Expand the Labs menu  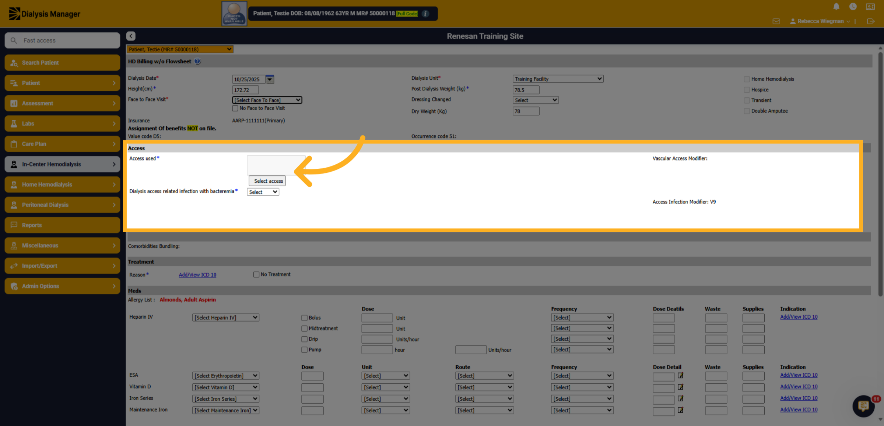[x=62, y=123]
